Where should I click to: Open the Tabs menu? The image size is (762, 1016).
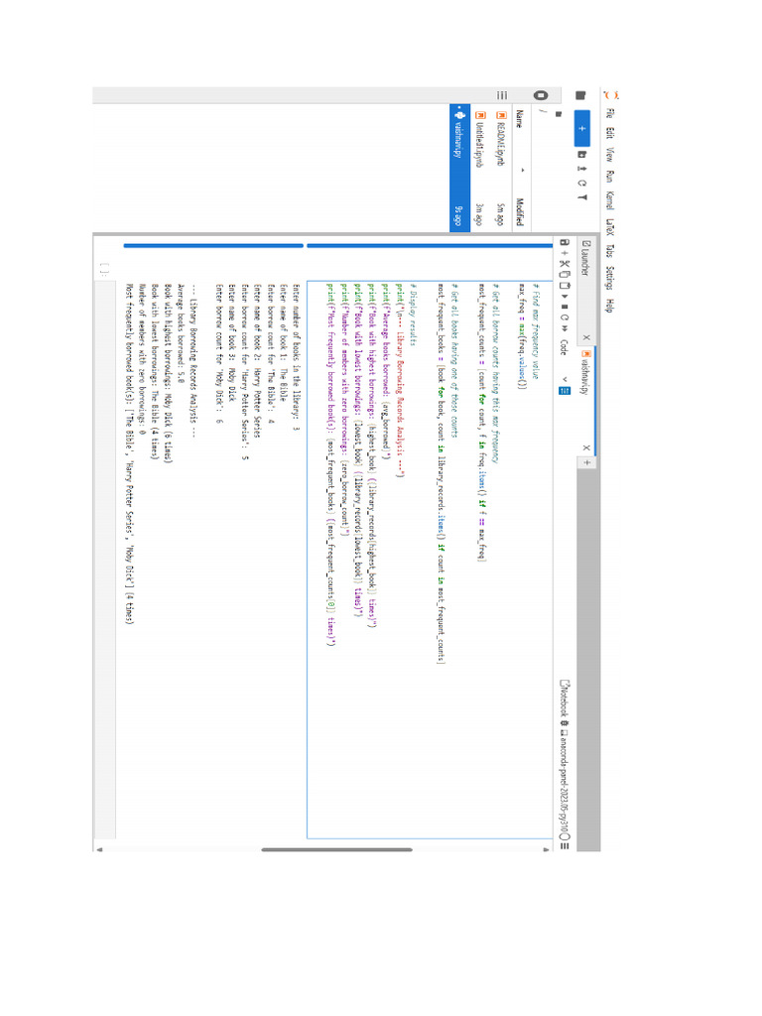[609, 251]
